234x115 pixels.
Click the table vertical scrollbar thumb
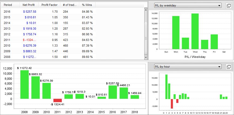[146, 39]
